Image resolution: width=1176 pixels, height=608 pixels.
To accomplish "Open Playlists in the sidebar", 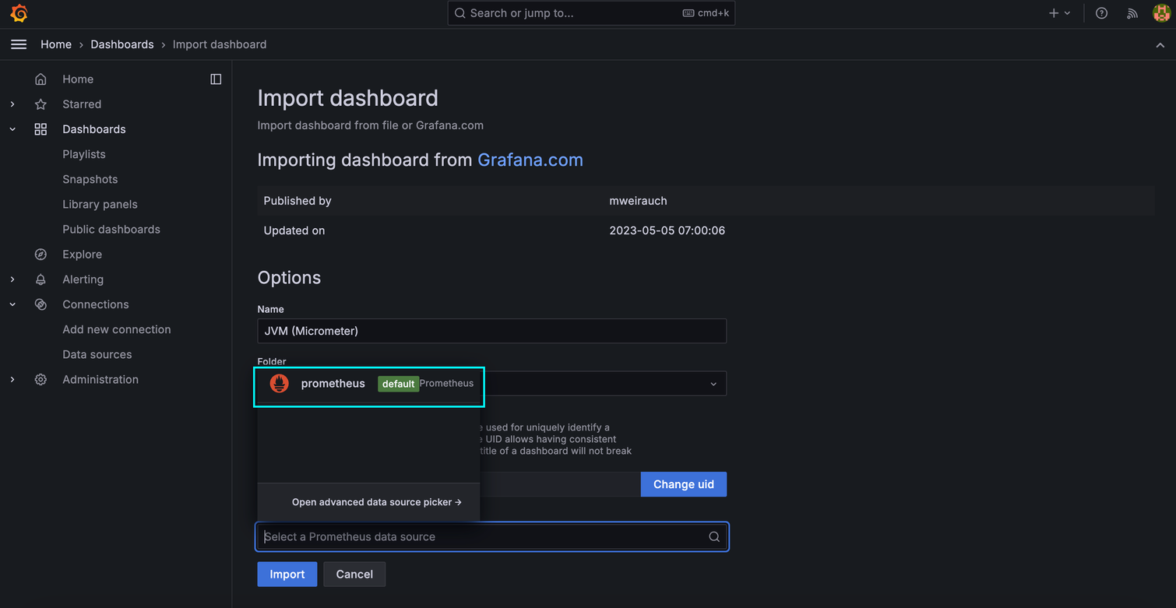I will (84, 154).
